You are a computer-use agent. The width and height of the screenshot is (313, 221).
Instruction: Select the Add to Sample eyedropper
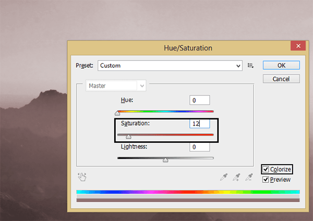pyautogui.click(x=237, y=177)
